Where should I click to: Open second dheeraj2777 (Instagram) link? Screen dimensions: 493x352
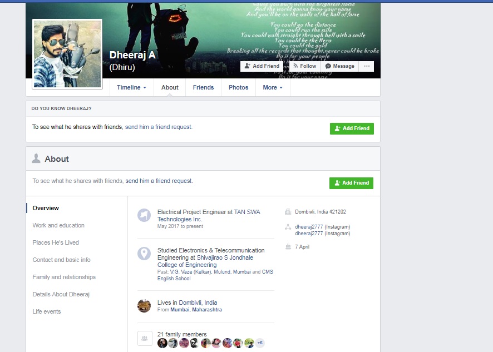pos(323,234)
